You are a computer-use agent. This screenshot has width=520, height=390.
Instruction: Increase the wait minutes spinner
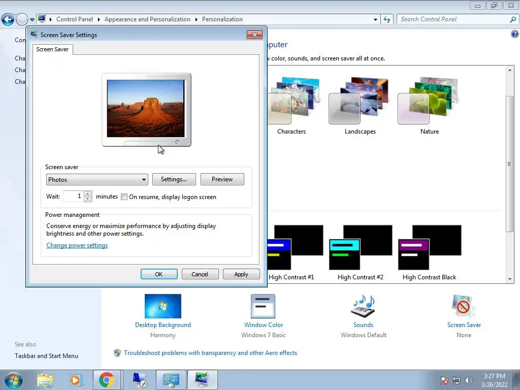pos(87,193)
